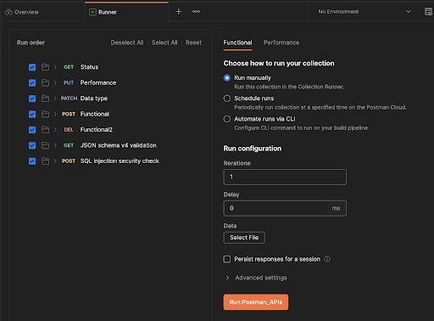Select the Status request name

coord(89,67)
